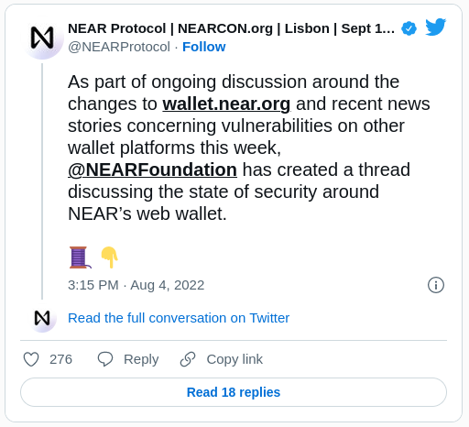Click the heart like icon
The width and height of the screenshot is (469, 427).
[x=31, y=359]
